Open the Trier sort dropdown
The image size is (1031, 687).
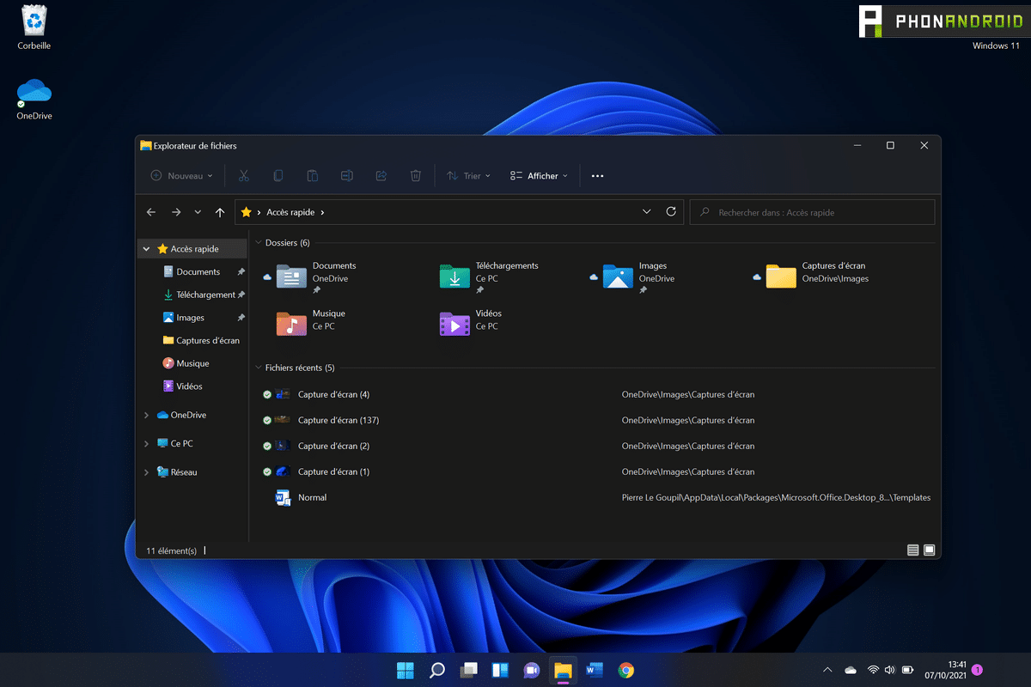pyautogui.click(x=468, y=175)
